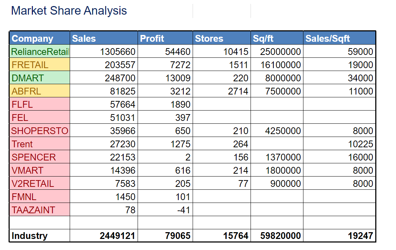396x250 pixels.
Task: Click SPENCER profit value 2
Action: 188,157
